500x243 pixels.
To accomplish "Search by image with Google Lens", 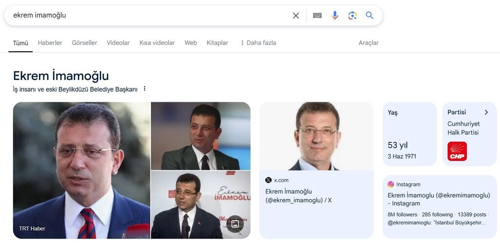I will pyautogui.click(x=352, y=16).
